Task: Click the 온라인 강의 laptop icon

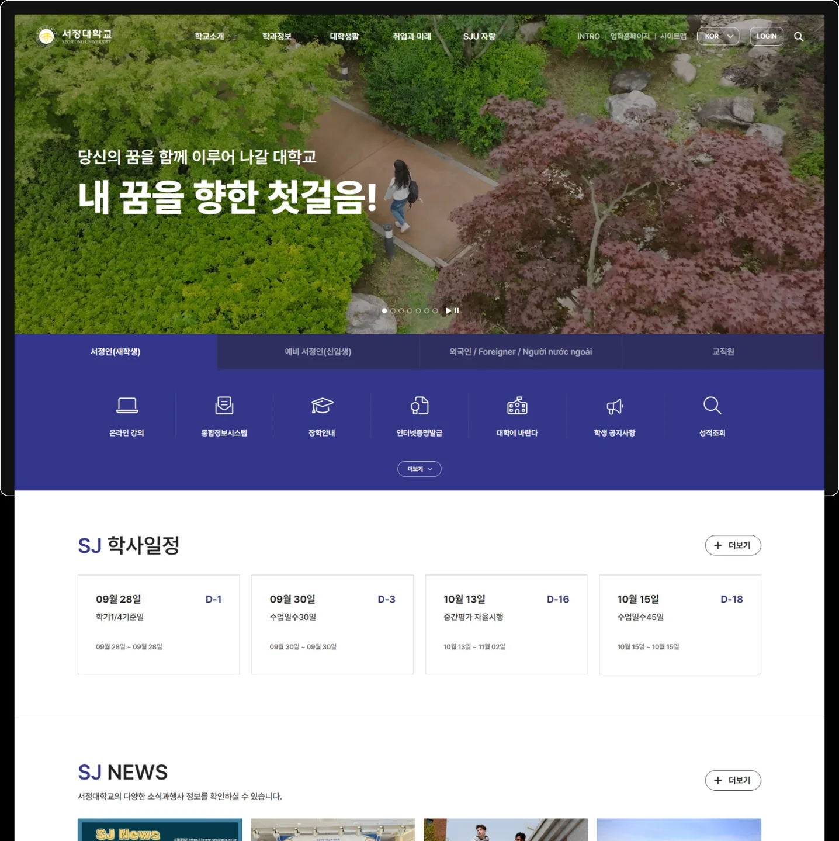Action: point(127,405)
